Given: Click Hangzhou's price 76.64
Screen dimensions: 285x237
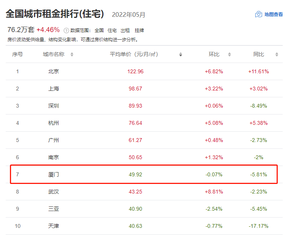Looking at the screenshot, I should pyautogui.click(x=135, y=123).
